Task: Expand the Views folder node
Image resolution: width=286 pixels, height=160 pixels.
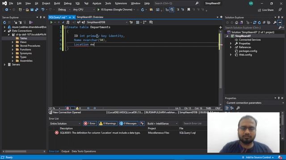Action: [x=13, y=42]
